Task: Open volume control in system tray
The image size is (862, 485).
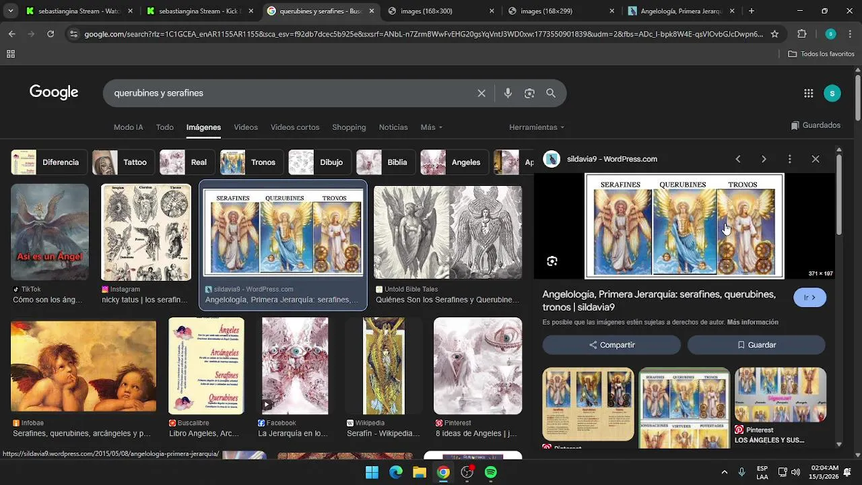Action: pyautogui.click(x=795, y=472)
